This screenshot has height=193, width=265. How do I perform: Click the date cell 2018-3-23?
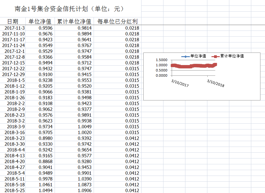[x=15, y=138]
